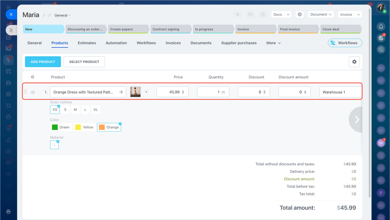Viewport: 390px width, 220px height.
Task: Select size XS option
Action: (x=55, y=110)
